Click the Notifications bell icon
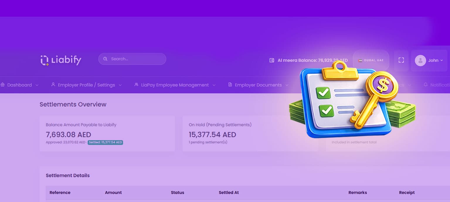Image resolution: width=450 pixels, height=202 pixels. (x=425, y=85)
